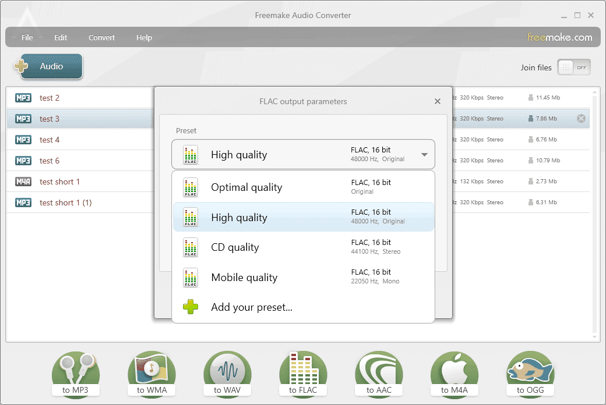Click the file list vertical scrollbar
The image size is (606, 405).
(x=595, y=214)
